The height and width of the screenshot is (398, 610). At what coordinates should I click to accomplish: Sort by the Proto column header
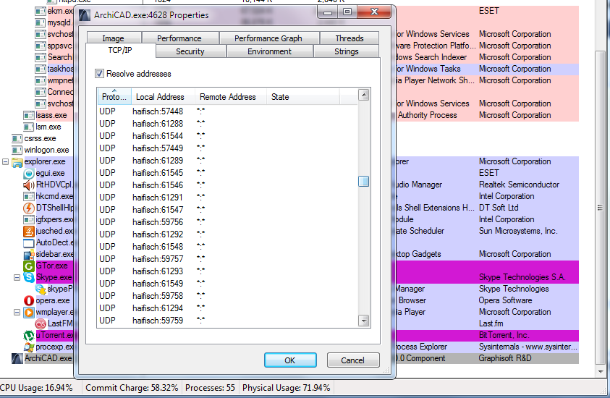click(x=114, y=97)
